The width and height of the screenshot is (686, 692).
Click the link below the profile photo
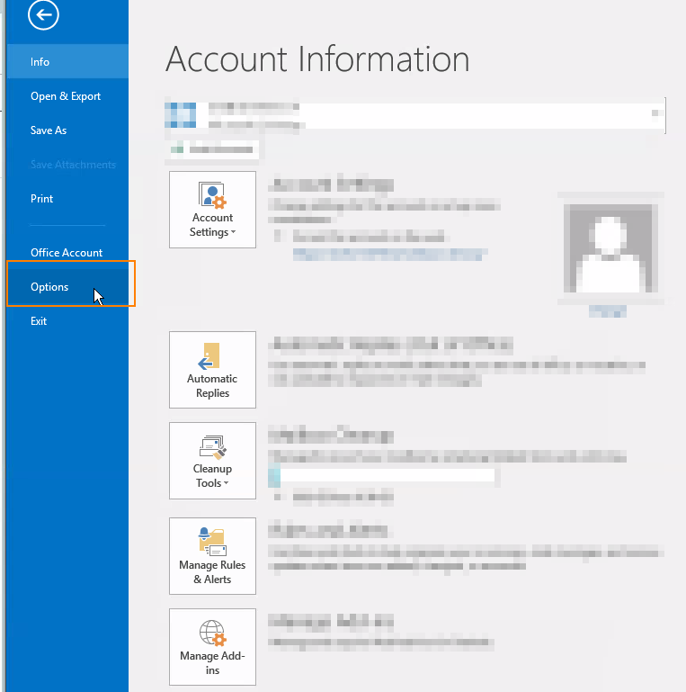(x=608, y=310)
